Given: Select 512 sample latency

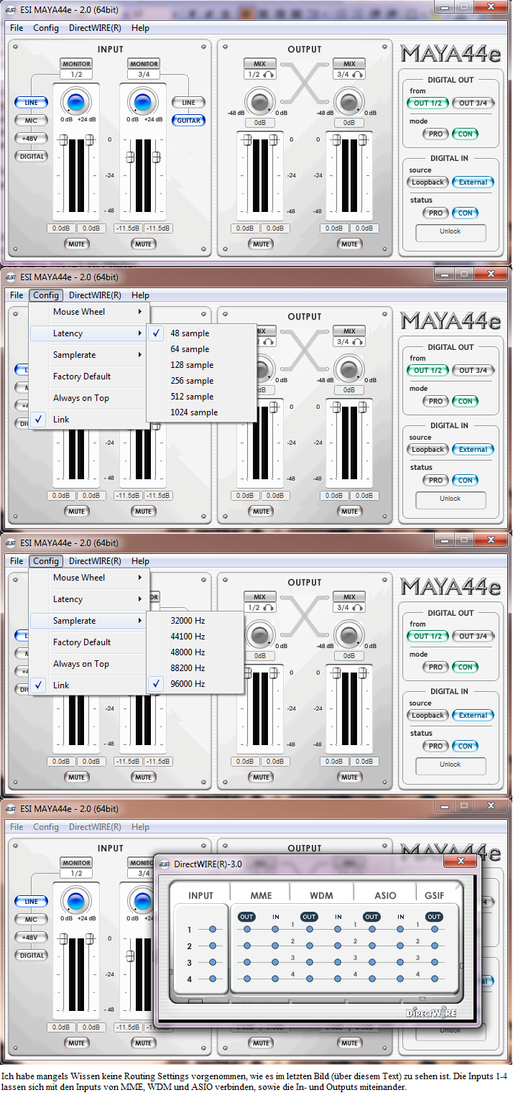Looking at the screenshot, I should [201, 397].
